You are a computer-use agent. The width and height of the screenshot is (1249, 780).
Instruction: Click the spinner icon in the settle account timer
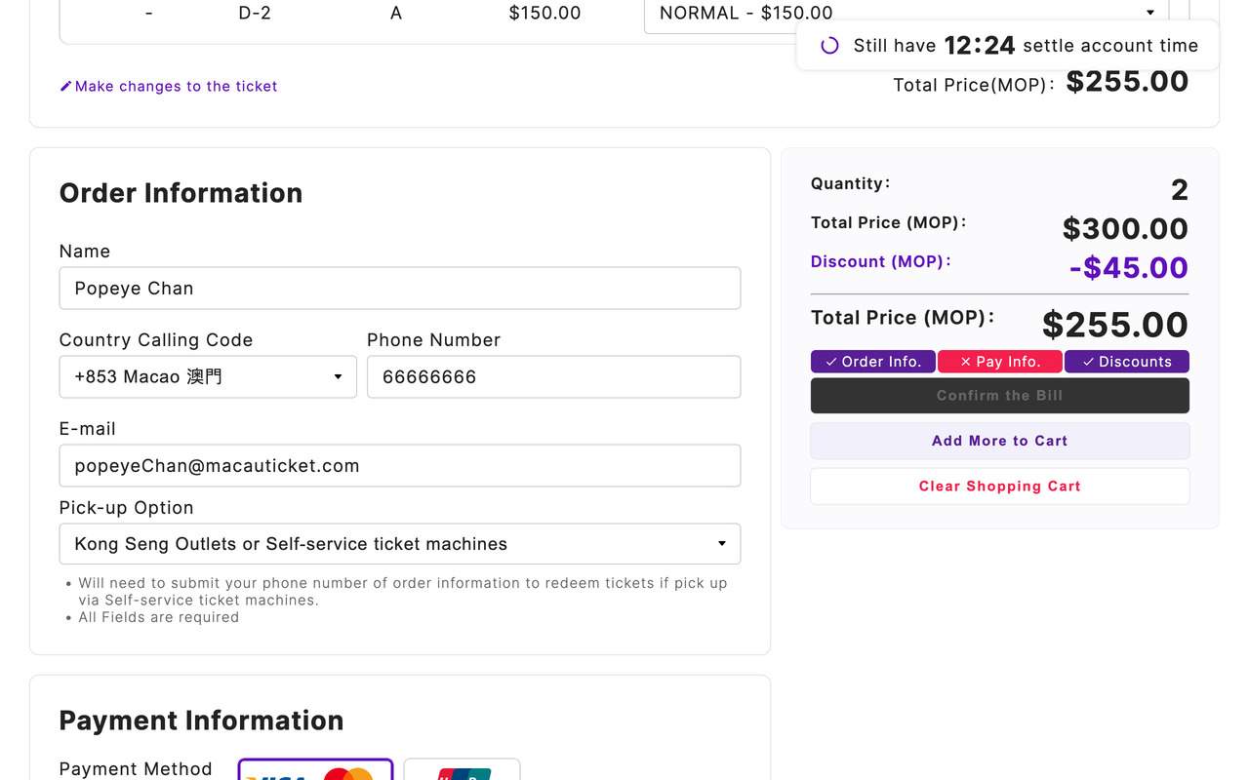(829, 45)
